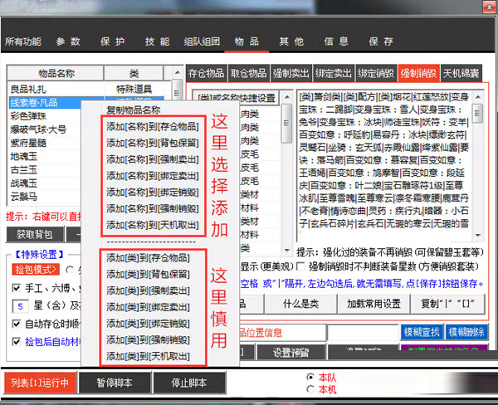Click the 加载常用设置 button
This screenshot has width=498, height=405.
click(x=373, y=304)
